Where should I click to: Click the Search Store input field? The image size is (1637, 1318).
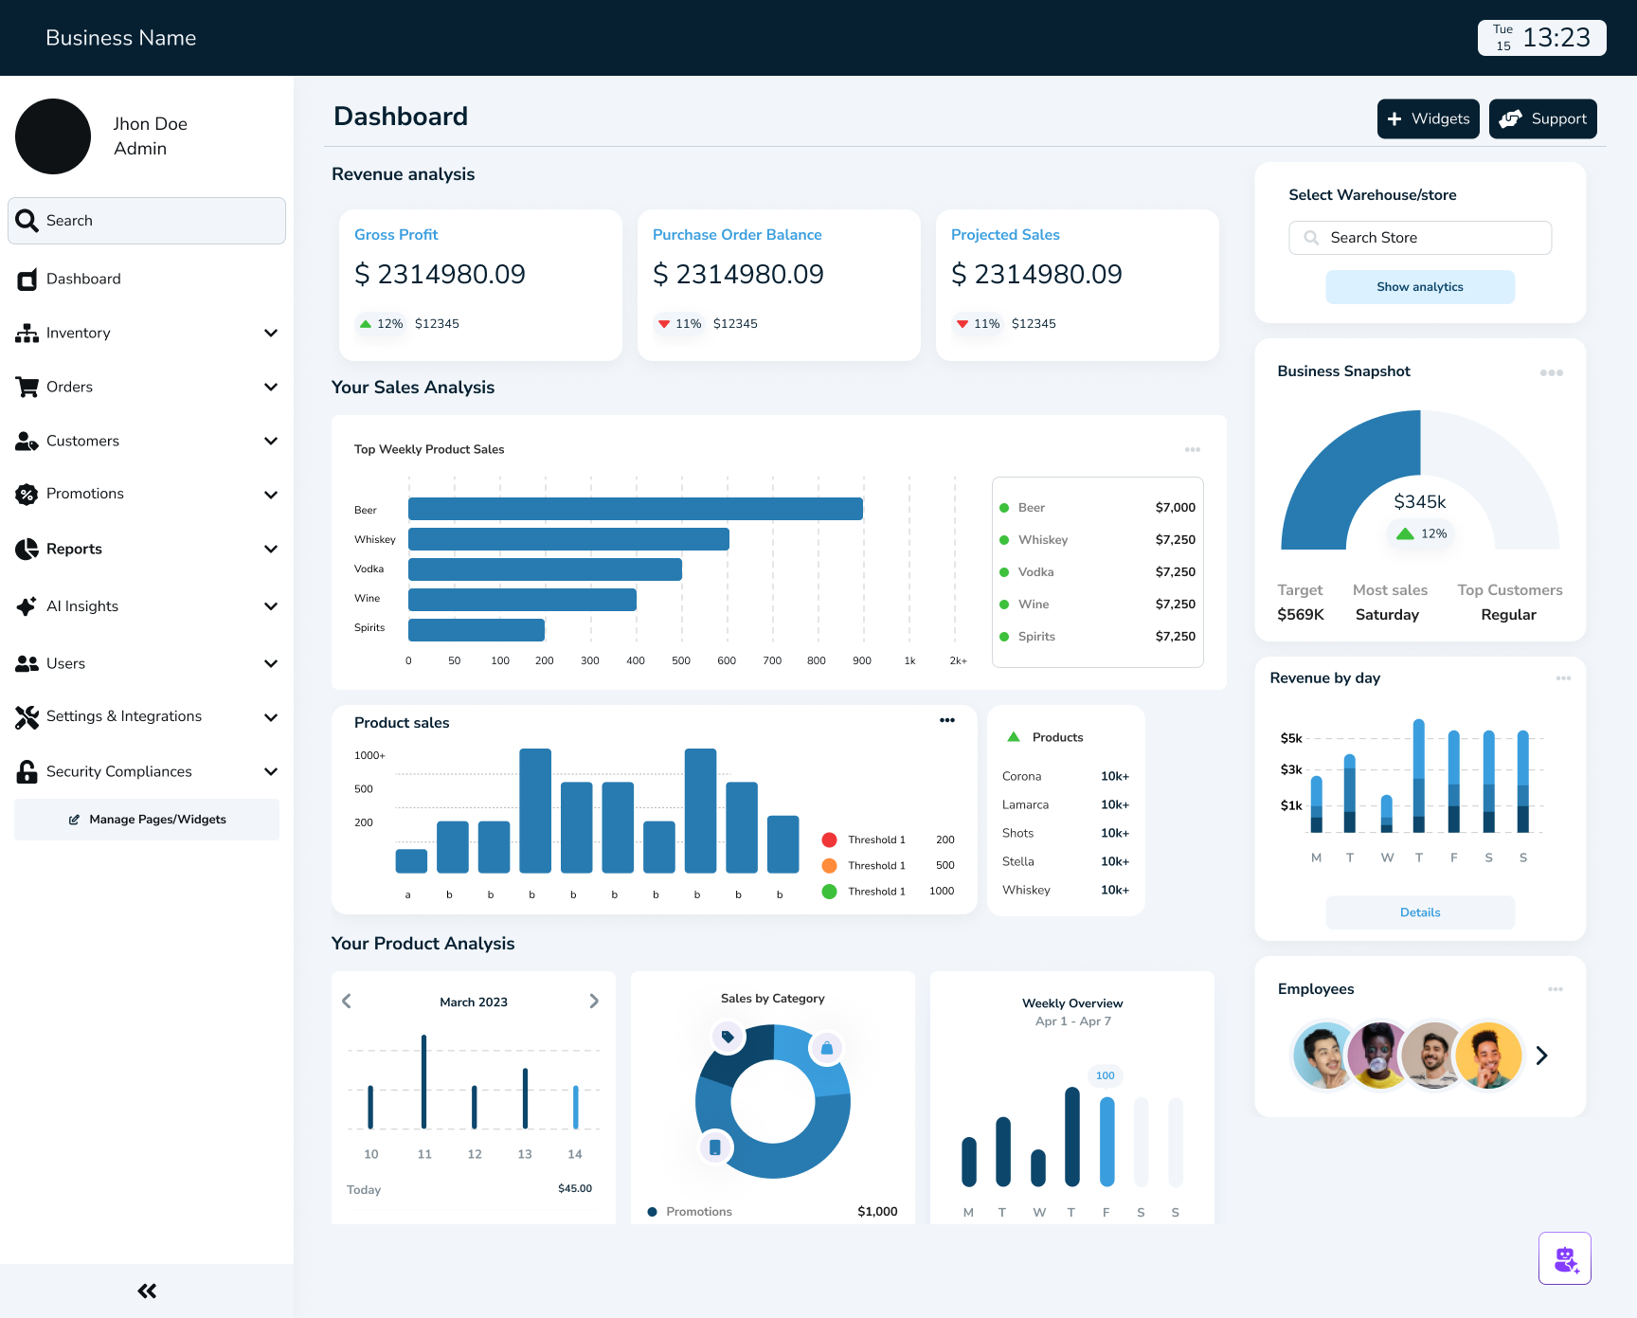coord(1419,238)
